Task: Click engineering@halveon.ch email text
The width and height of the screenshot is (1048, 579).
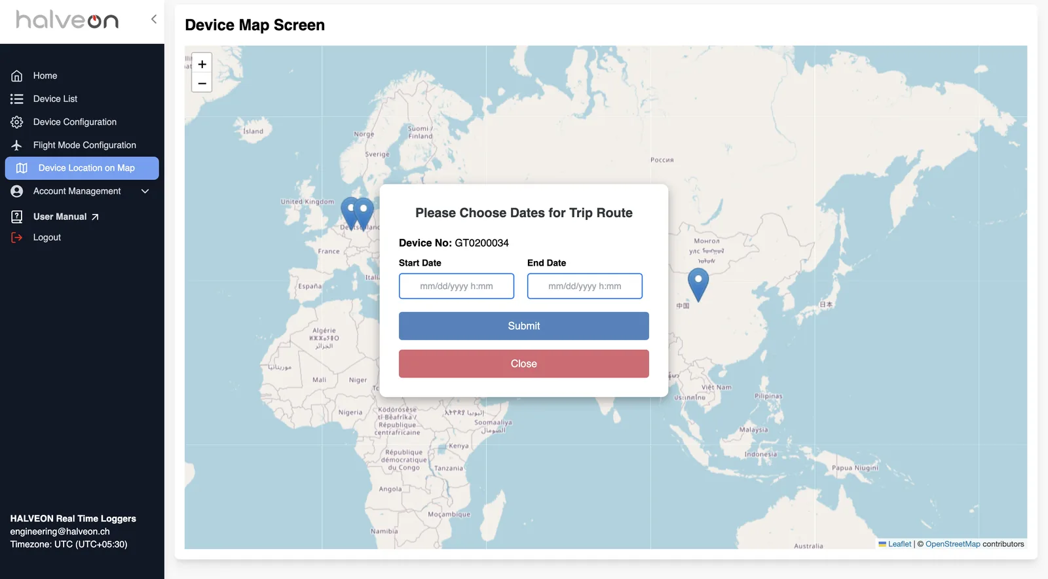Action: (x=60, y=531)
